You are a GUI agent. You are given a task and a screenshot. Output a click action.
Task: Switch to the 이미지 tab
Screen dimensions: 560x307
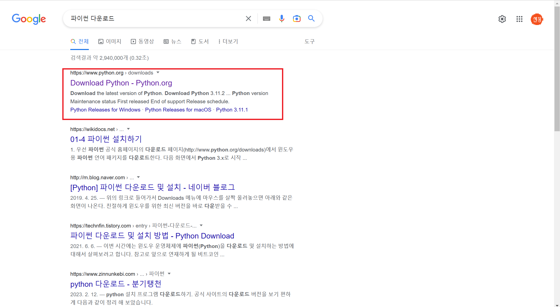click(x=110, y=41)
